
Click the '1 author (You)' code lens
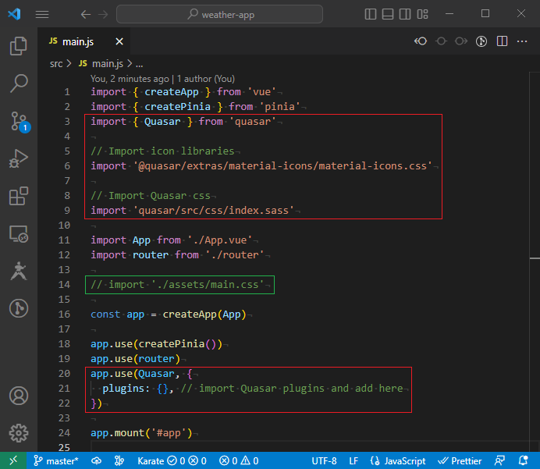(205, 79)
